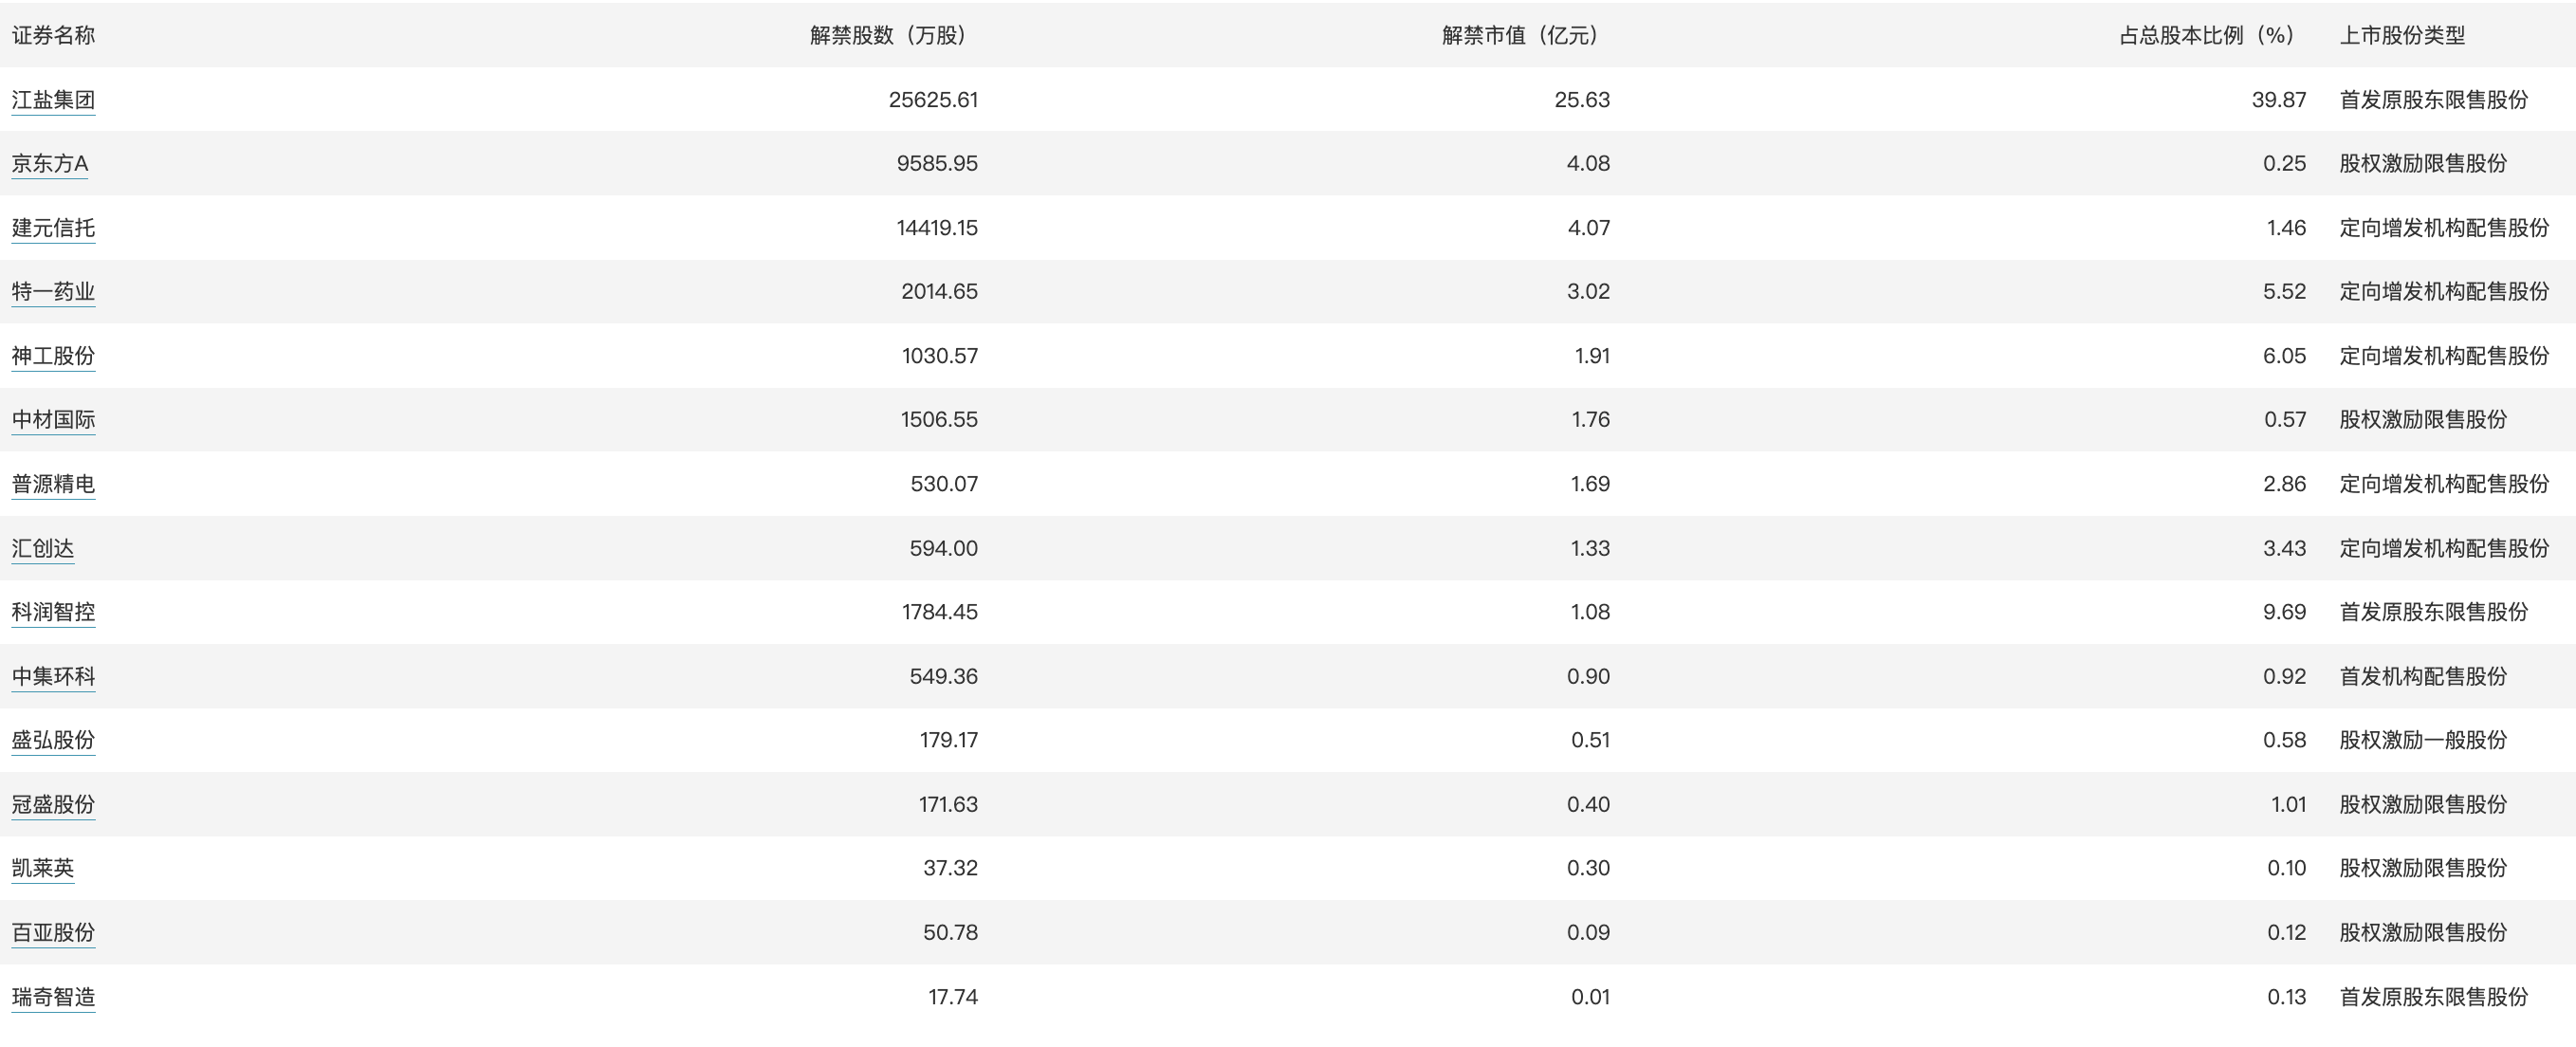
Task: Click the 37.32 shares cell
Action: point(950,868)
